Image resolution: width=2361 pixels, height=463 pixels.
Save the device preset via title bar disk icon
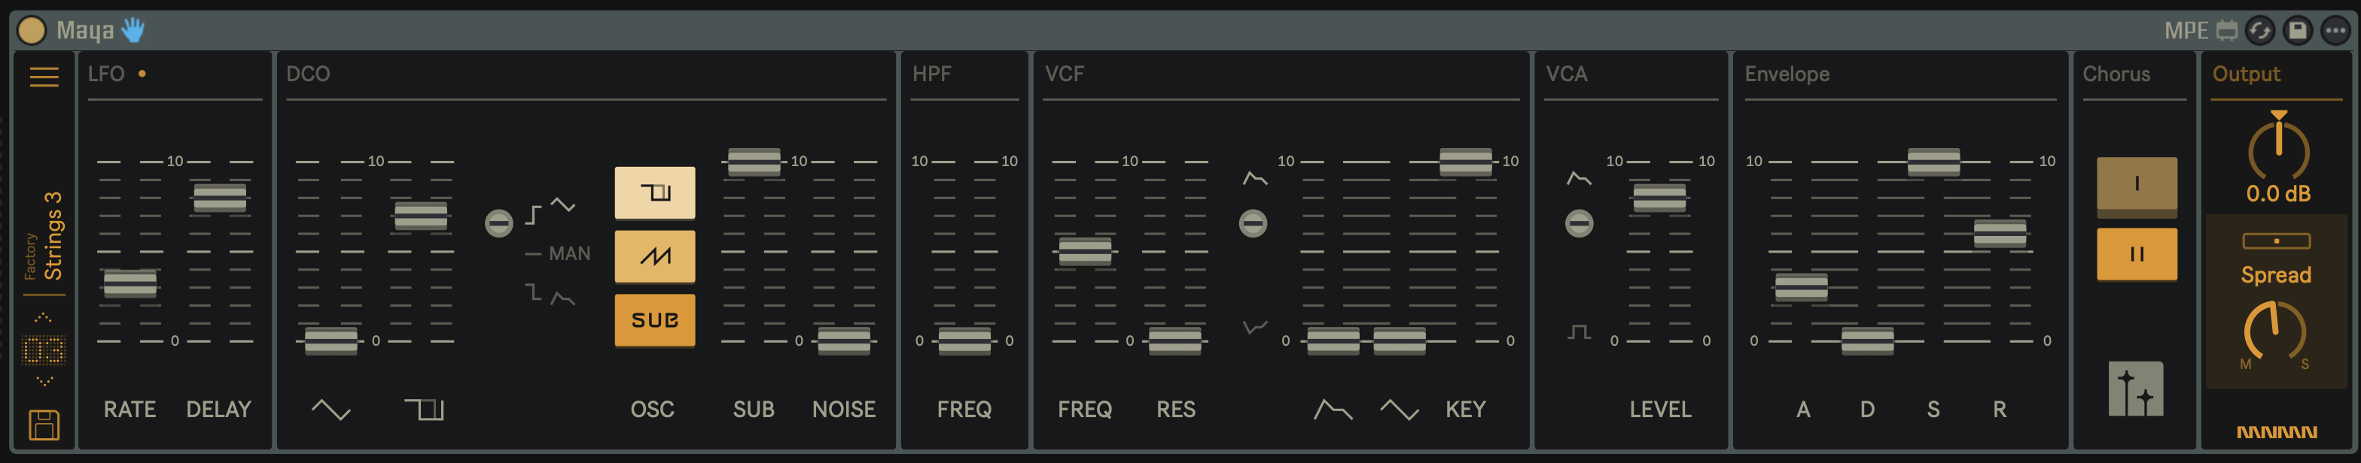[x=2298, y=30]
